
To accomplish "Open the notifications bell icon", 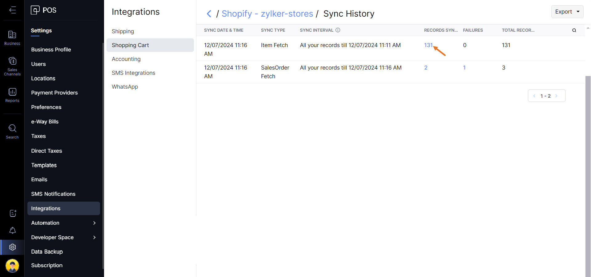I will coord(13,230).
